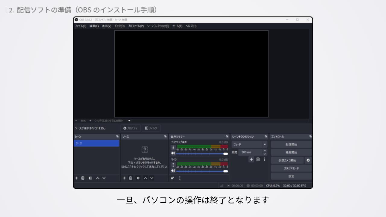
Task: Click the 配信開始 button
Action: pos(291,145)
